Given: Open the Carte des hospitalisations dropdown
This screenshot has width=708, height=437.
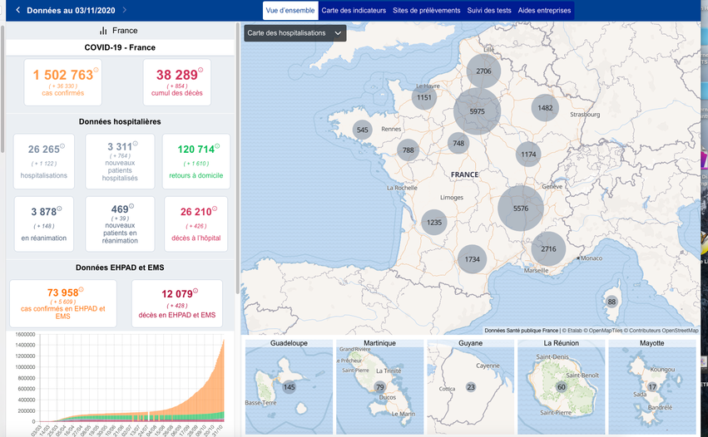Looking at the screenshot, I should [x=295, y=33].
